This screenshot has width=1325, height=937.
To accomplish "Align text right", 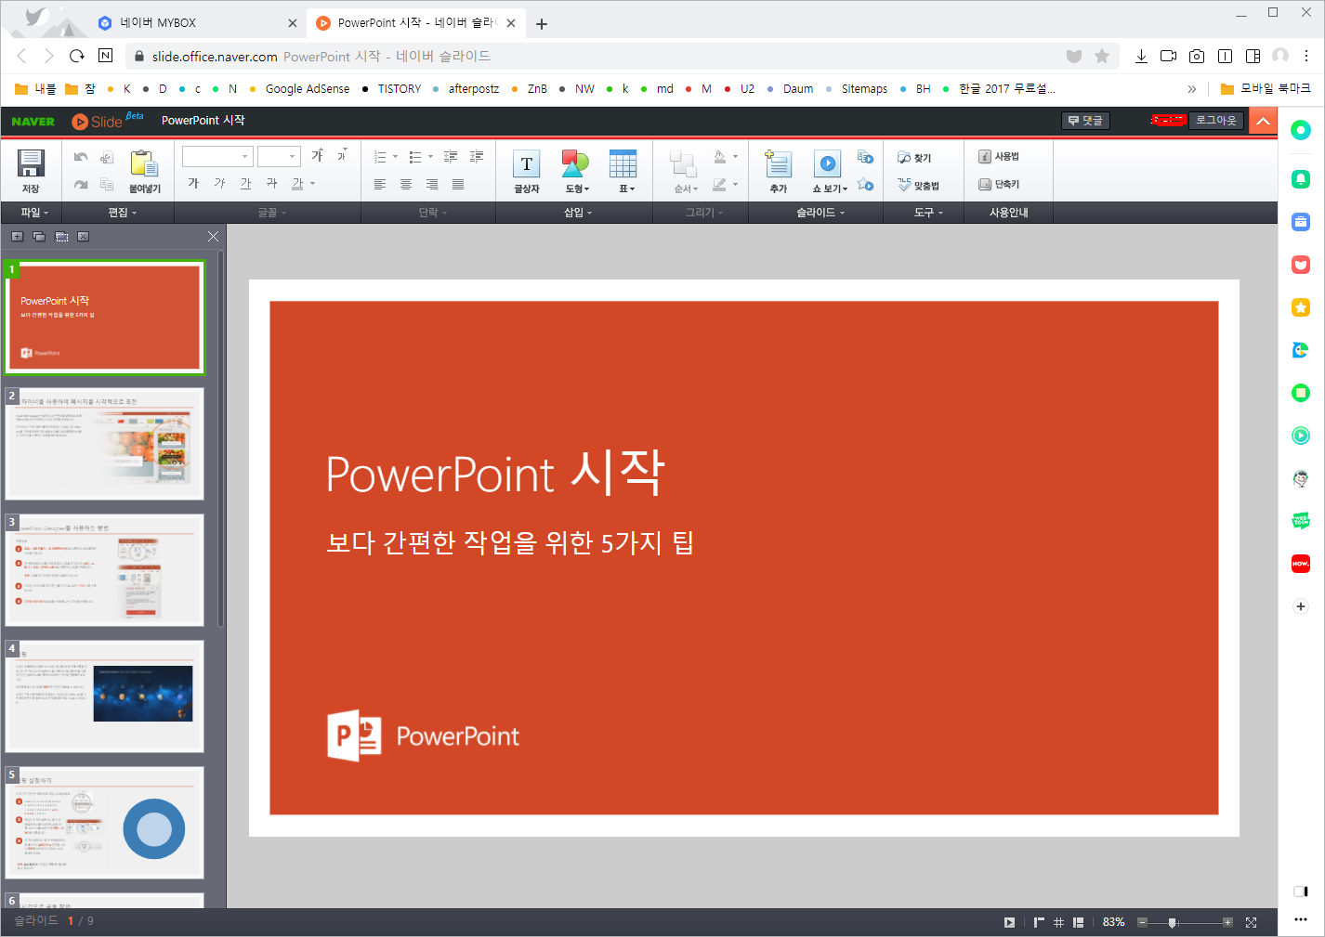I will (x=432, y=184).
